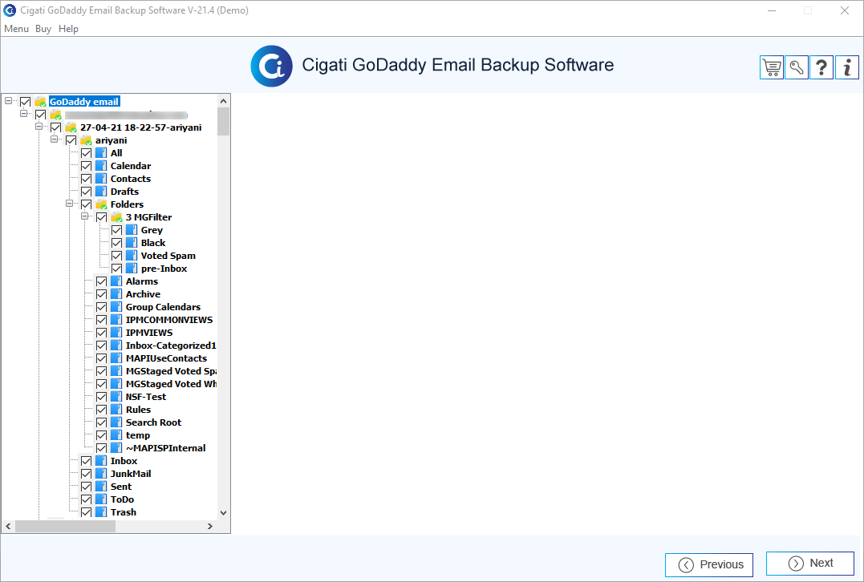Click the tree vertical scrollbar down arrow
The width and height of the screenshot is (864, 582).
point(223,512)
